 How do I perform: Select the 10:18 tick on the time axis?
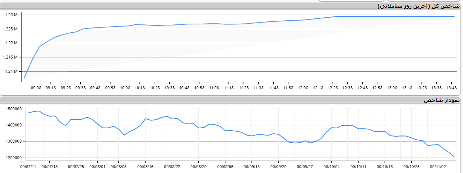(140, 87)
